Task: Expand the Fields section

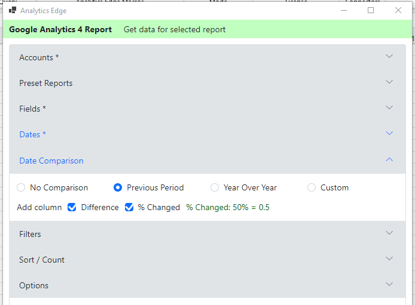Action: click(208, 109)
